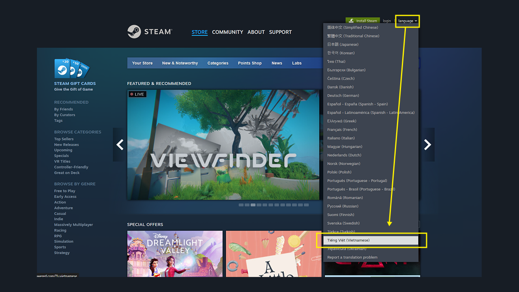Show the previous featured game with left arrow
519x292 pixels.
tap(120, 145)
